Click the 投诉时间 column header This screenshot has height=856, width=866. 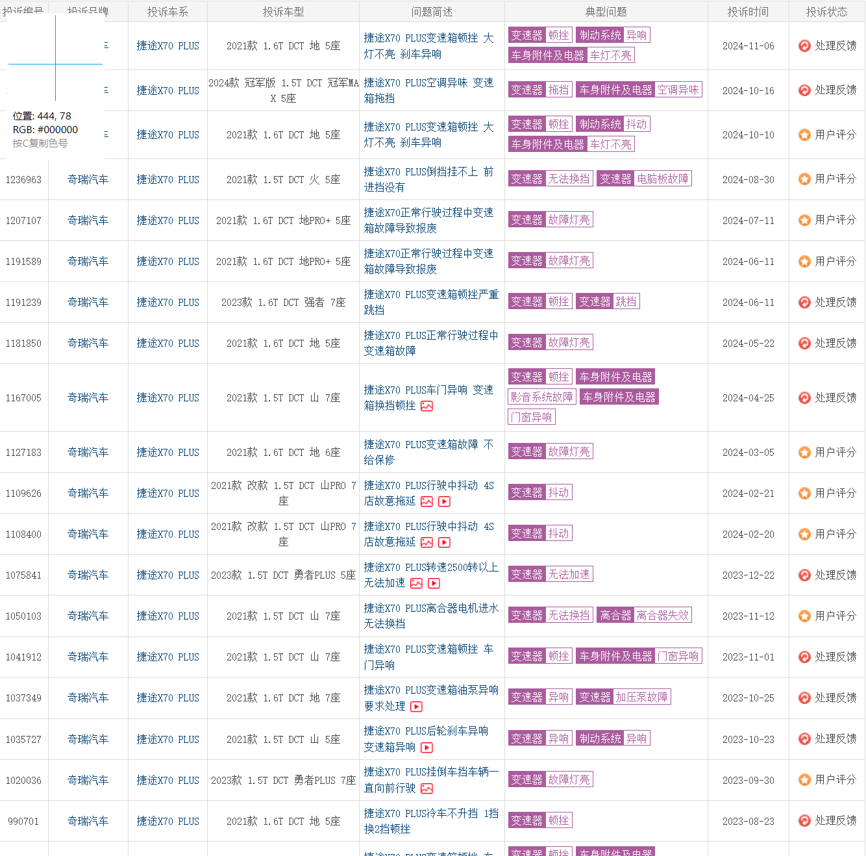[748, 12]
